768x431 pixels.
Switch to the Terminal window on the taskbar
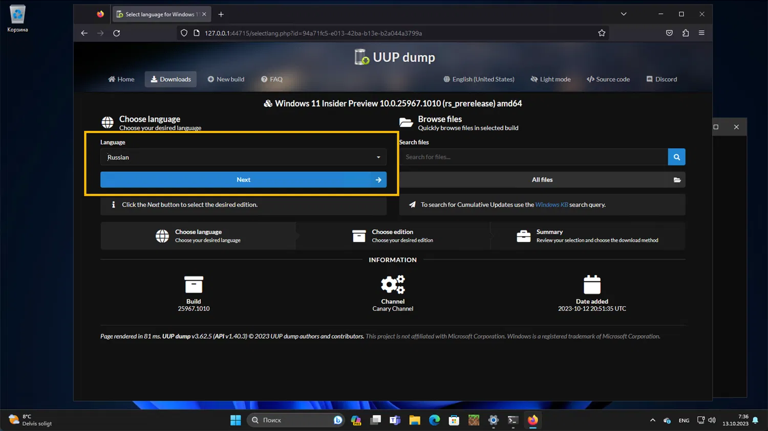click(x=513, y=420)
